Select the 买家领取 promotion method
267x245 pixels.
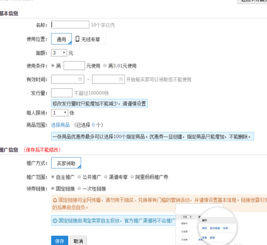pos(66,163)
